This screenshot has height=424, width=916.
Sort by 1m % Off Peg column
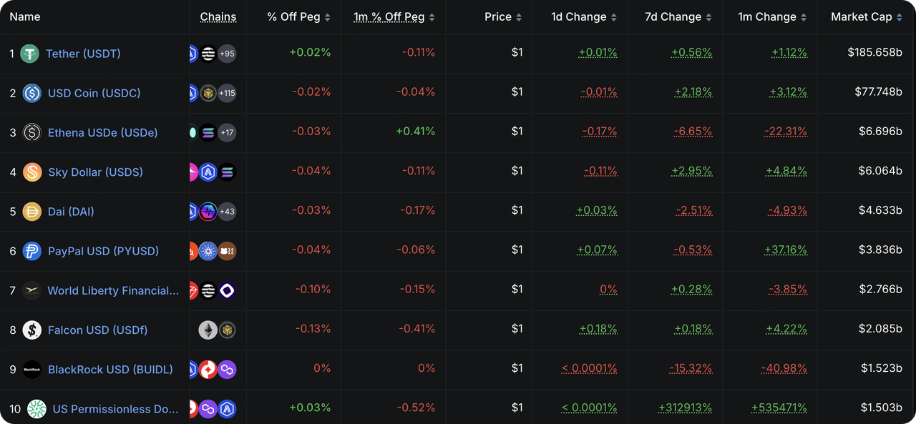tap(394, 17)
